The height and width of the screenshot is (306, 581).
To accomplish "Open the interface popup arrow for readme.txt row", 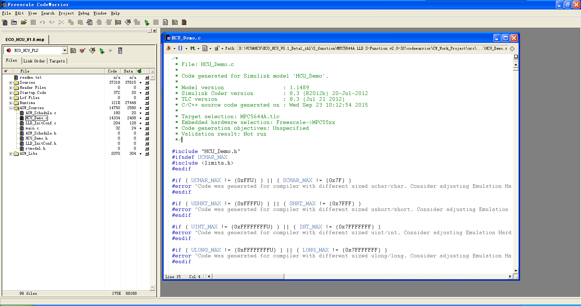I will 147,78.
